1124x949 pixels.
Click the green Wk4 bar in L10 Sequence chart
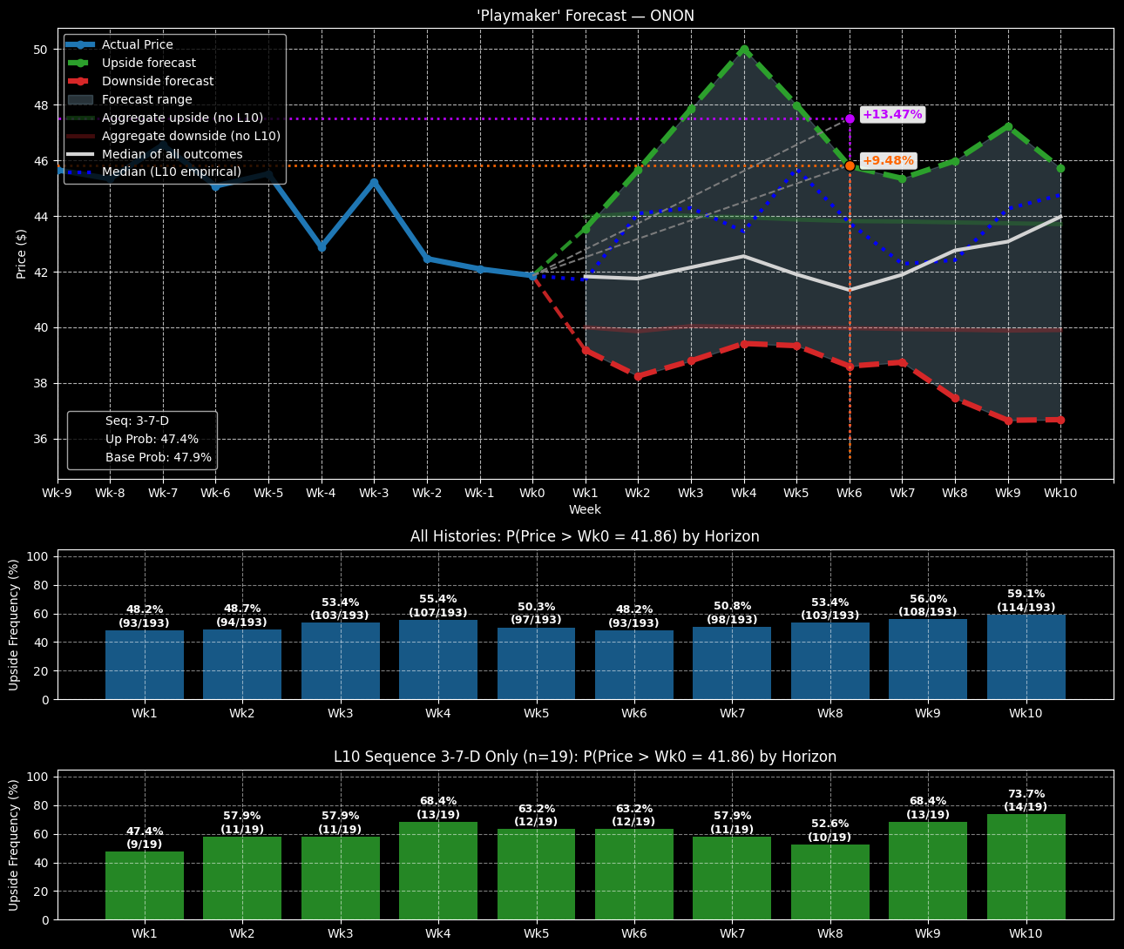point(438,871)
